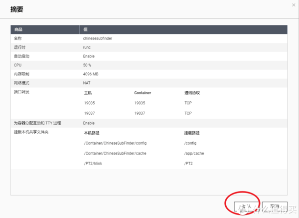Click the 取消 cancel button
This screenshot has height=218, width=299.
pos(275,207)
